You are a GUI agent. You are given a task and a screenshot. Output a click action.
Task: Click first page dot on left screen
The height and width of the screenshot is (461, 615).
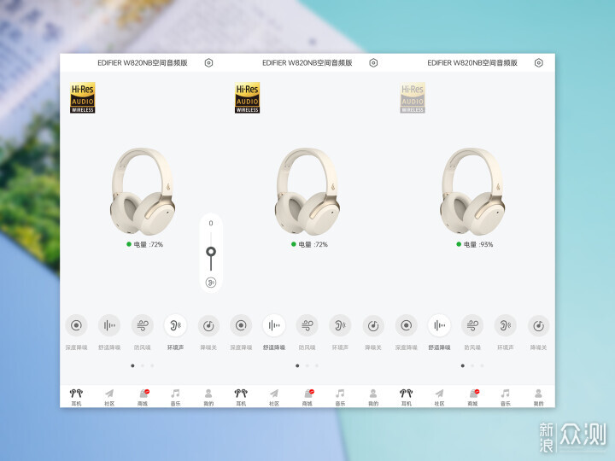click(x=132, y=365)
